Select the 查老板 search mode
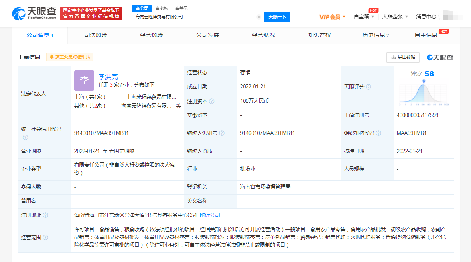The image size is (471, 262). click(x=162, y=8)
